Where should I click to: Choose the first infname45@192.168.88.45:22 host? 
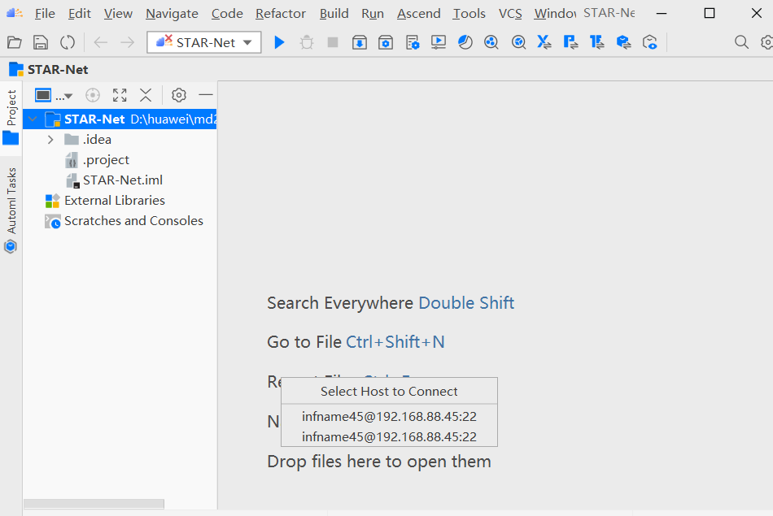389,417
